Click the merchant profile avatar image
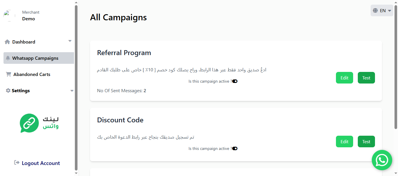This screenshot has height=176, width=398. [x=9, y=16]
